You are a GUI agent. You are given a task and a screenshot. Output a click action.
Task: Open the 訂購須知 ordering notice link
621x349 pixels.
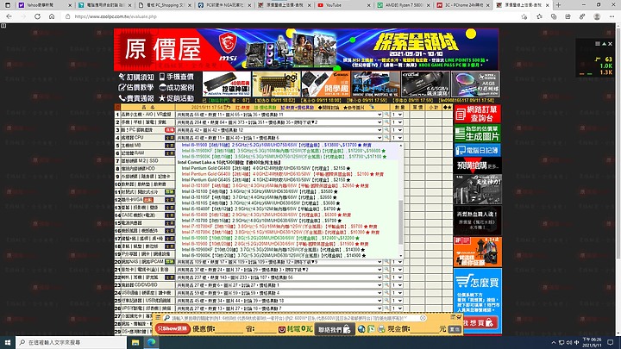pyautogui.click(x=136, y=77)
